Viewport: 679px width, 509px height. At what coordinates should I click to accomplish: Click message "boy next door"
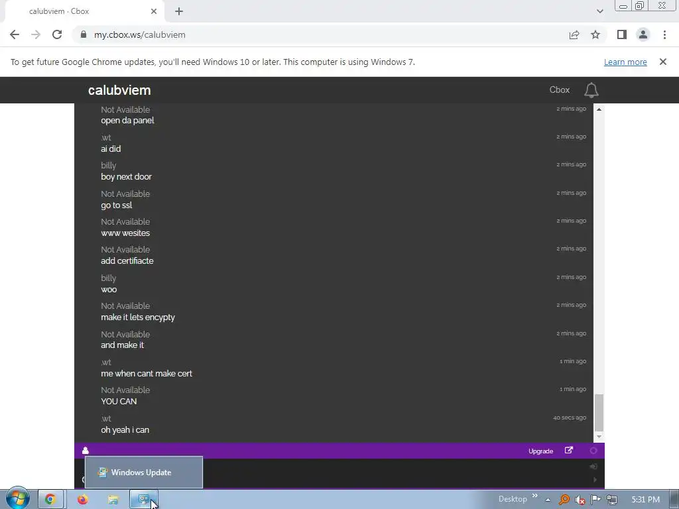[x=126, y=176]
